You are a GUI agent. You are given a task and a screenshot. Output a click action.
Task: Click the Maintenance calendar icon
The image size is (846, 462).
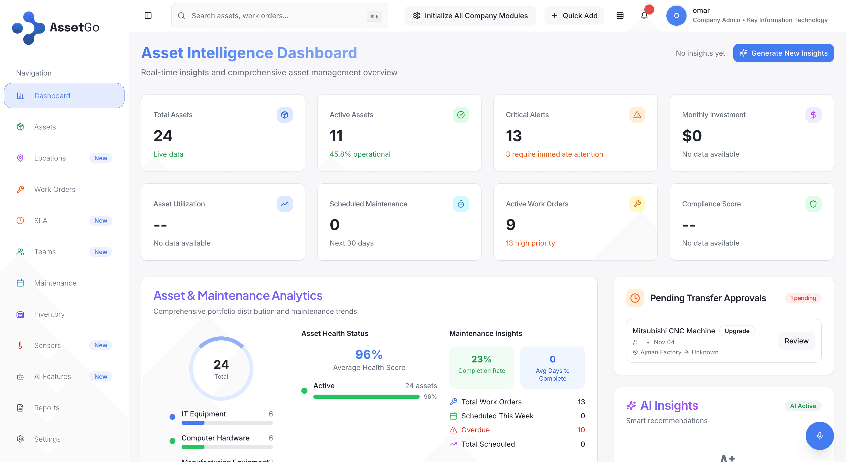(x=20, y=283)
